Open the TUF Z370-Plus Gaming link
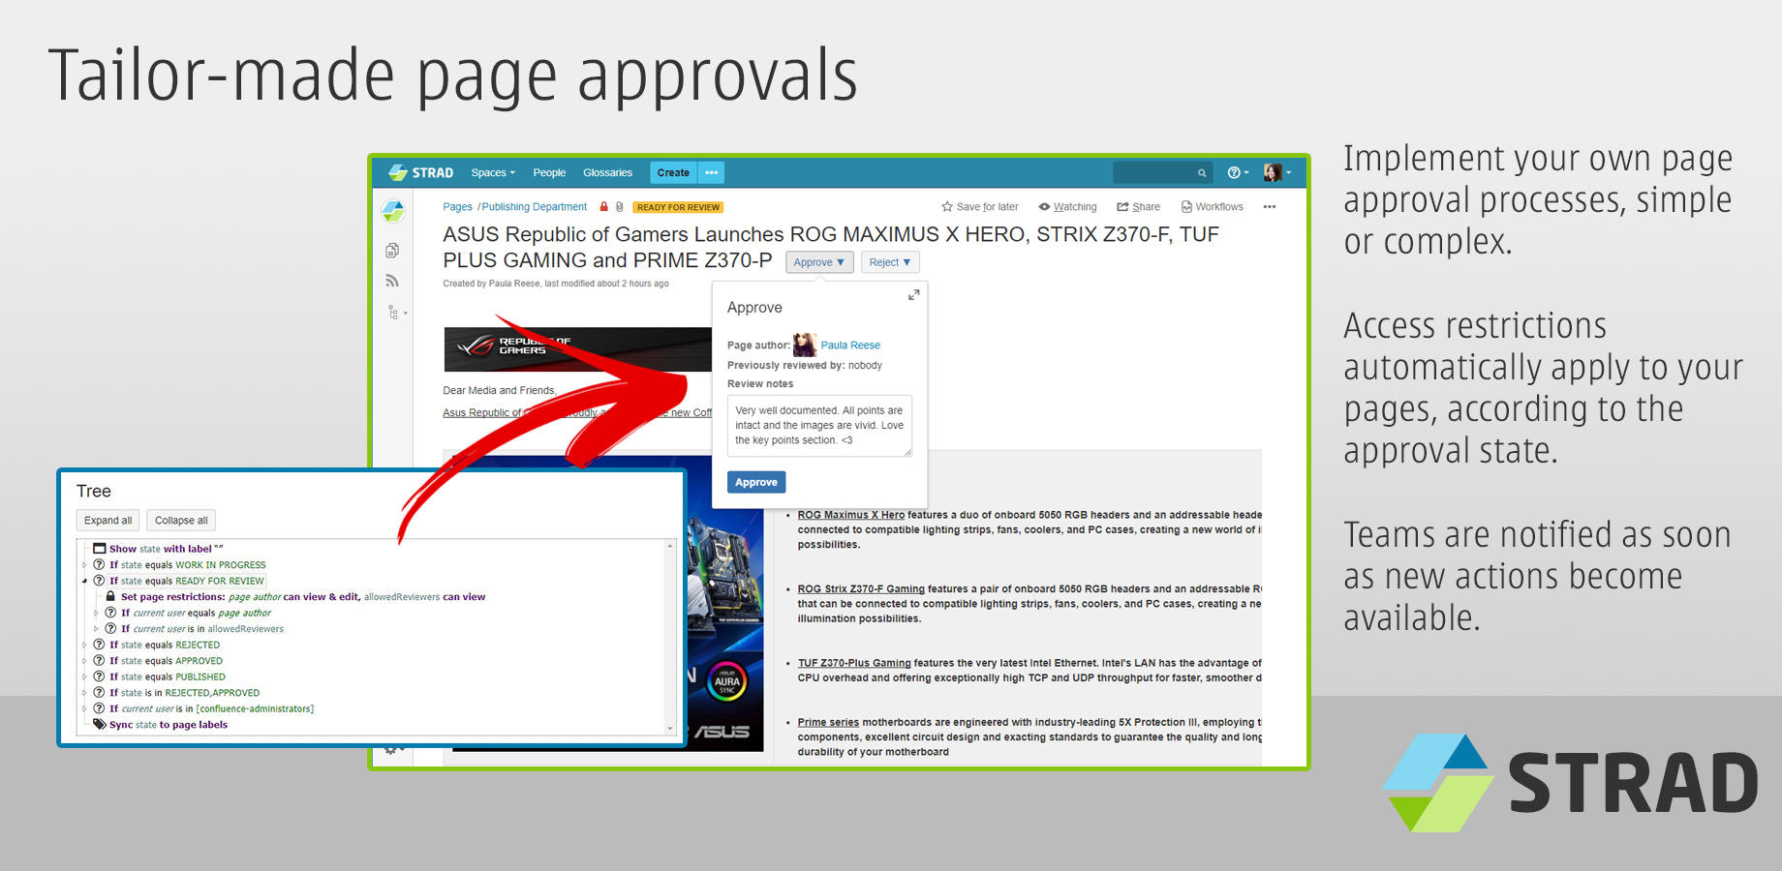 (x=854, y=663)
